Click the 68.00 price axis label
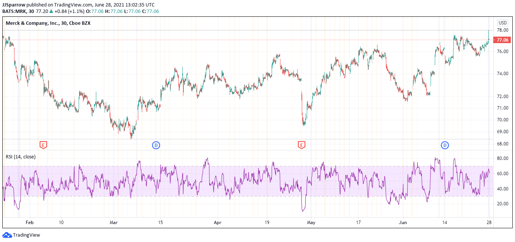515x242 pixels. click(x=502, y=144)
